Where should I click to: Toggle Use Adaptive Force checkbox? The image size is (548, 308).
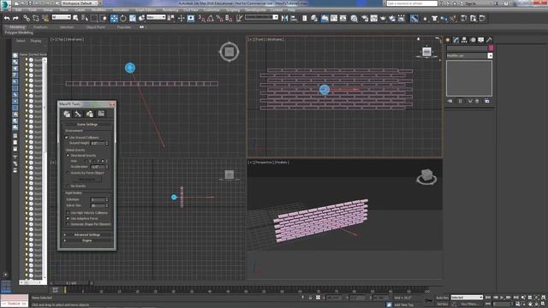pos(68,218)
